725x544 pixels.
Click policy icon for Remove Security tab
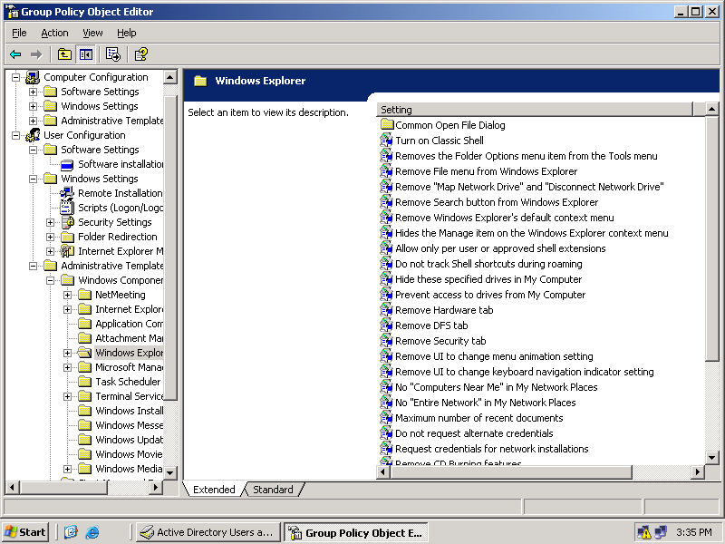(386, 341)
